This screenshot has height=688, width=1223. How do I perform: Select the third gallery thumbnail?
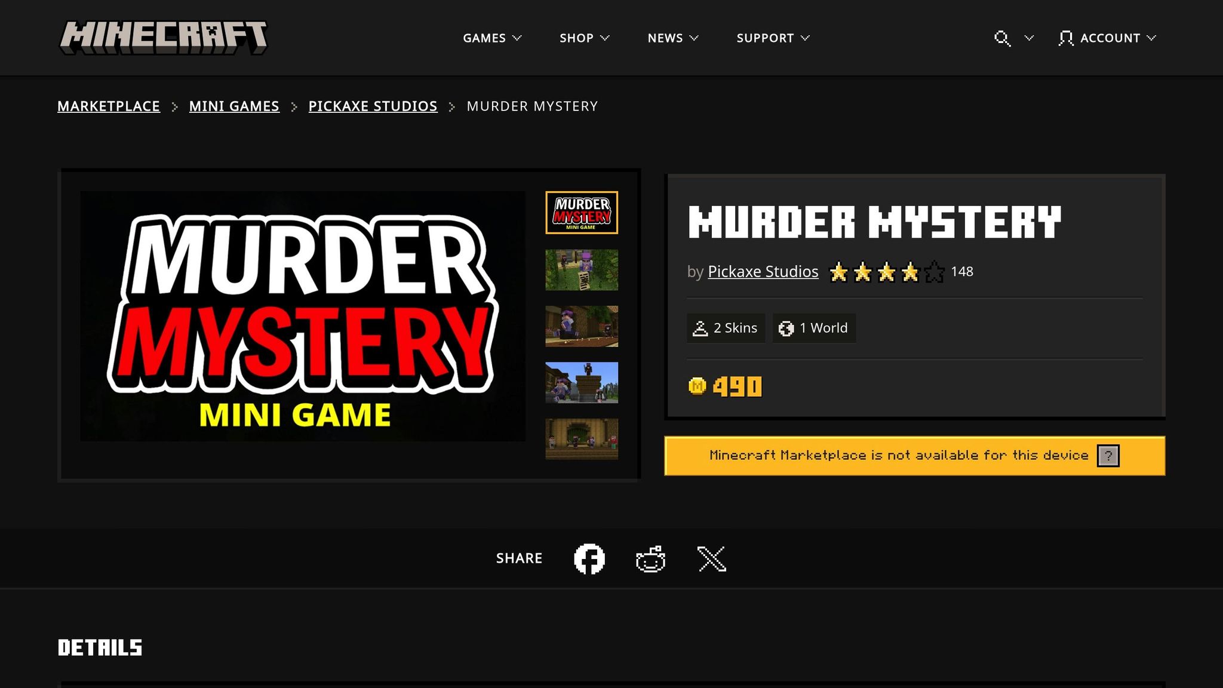[x=582, y=326]
